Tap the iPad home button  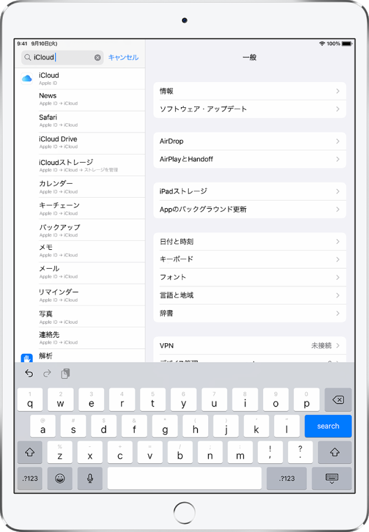tap(184, 513)
